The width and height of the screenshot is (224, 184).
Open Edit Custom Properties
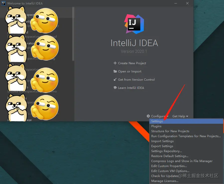[186, 166]
